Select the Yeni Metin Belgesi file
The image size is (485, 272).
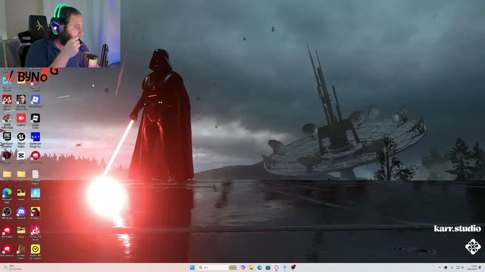pyautogui.click(x=35, y=177)
